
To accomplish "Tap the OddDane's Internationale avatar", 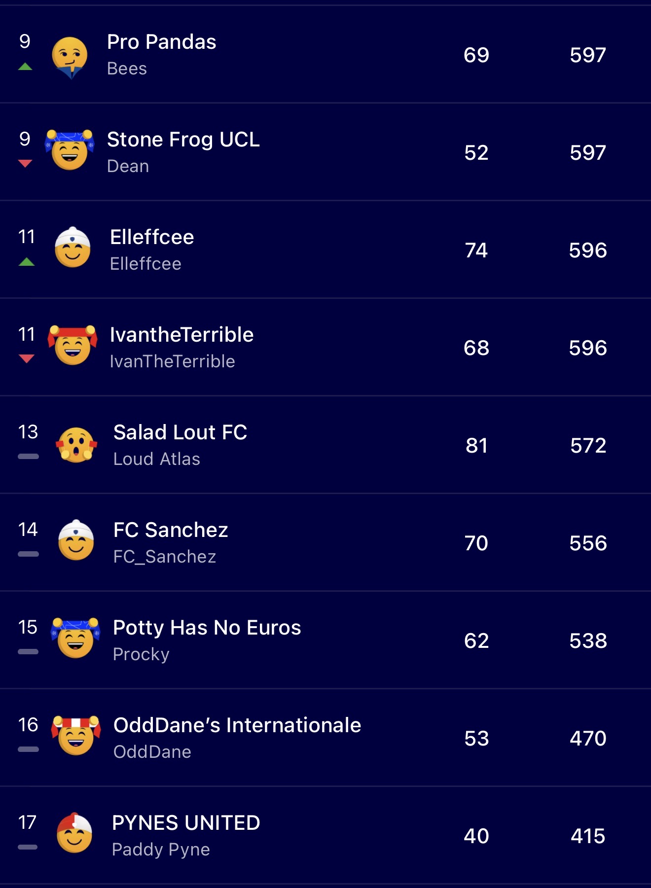I will click(x=76, y=736).
